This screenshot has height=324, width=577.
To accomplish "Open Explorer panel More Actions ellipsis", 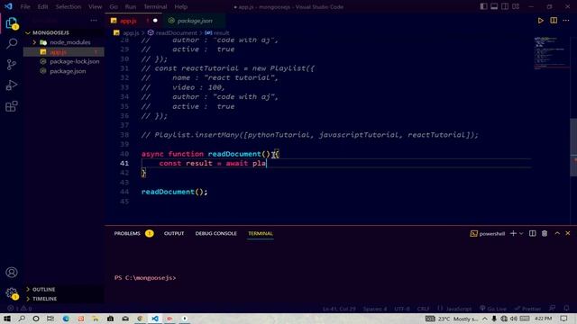I will (x=94, y=21).
